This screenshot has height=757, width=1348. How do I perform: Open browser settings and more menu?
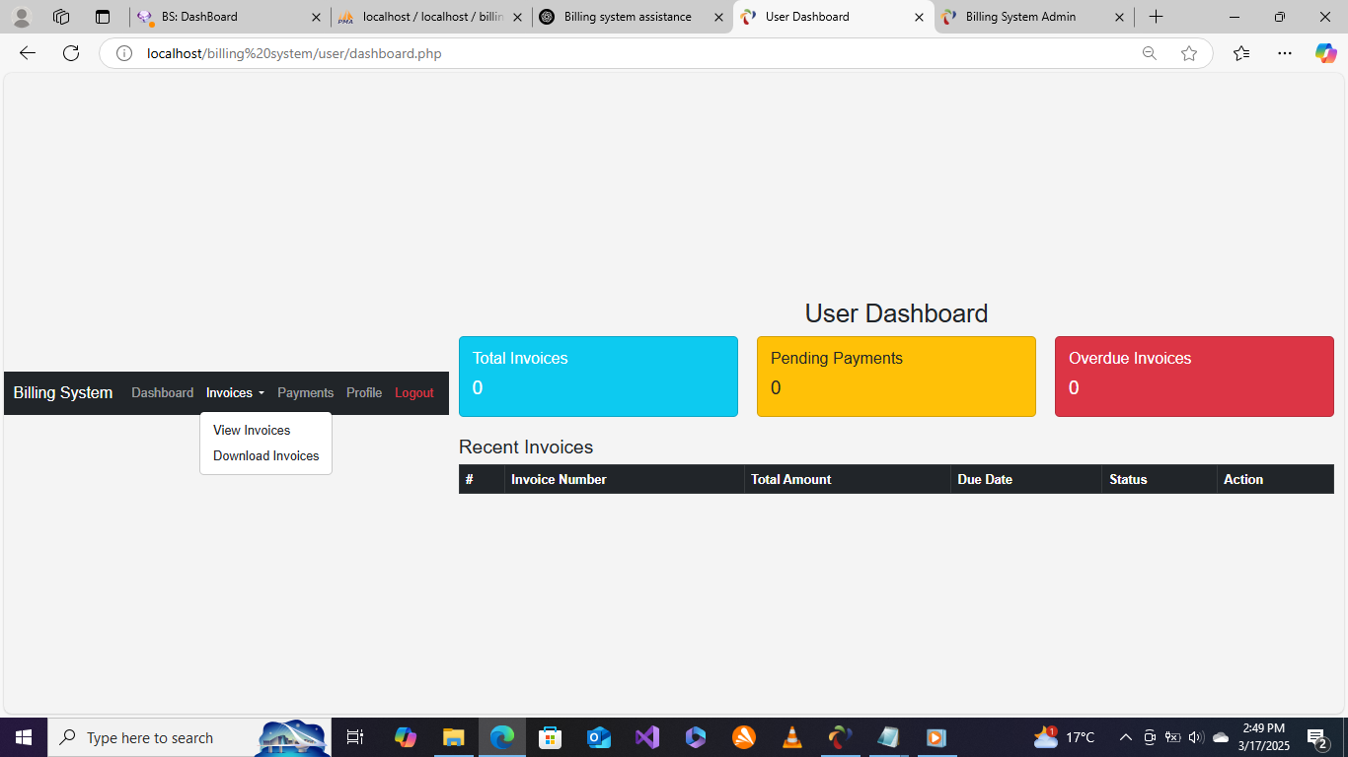[x=1284, y=53]
